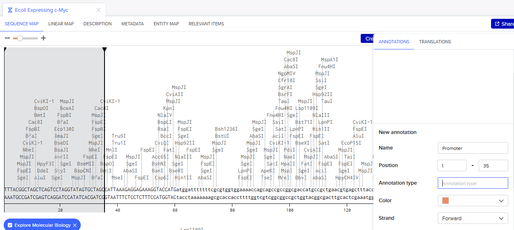514x230 pixels.
Task: Click the Bsh1236I enzyme label
Action: point(226,129)
